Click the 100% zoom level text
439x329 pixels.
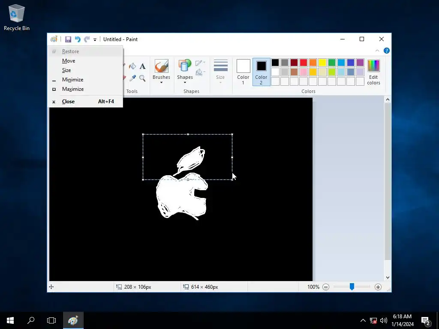[x=313, y=287]
